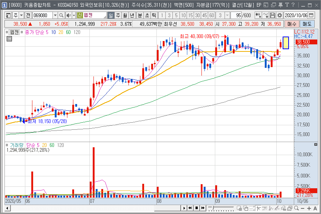This screenshot has height=214, width=321.
Task: Select the 1 interval button
Action: click(162, 15)
